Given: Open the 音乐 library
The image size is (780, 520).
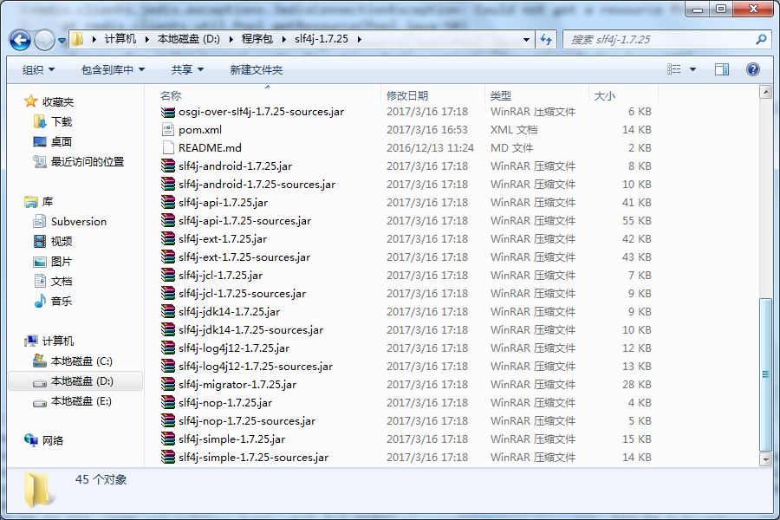Looking at the screenshot, I should tap(62, 301).
